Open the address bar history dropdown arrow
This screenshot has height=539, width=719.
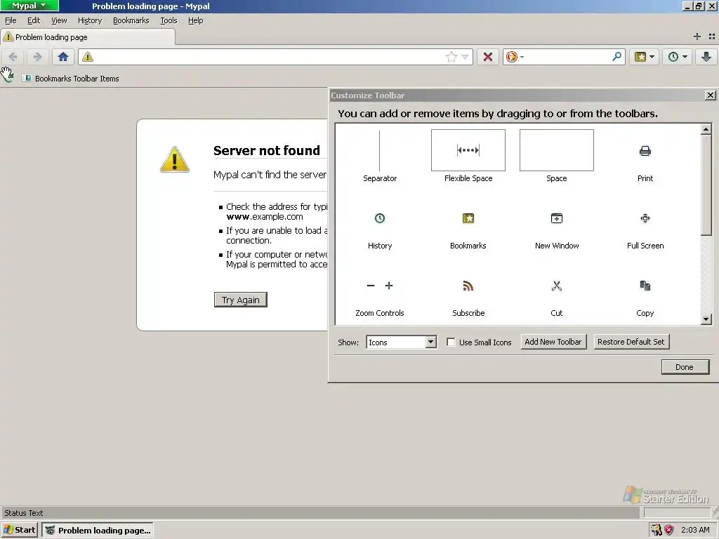pyautogui.click(x=465, y=57)
